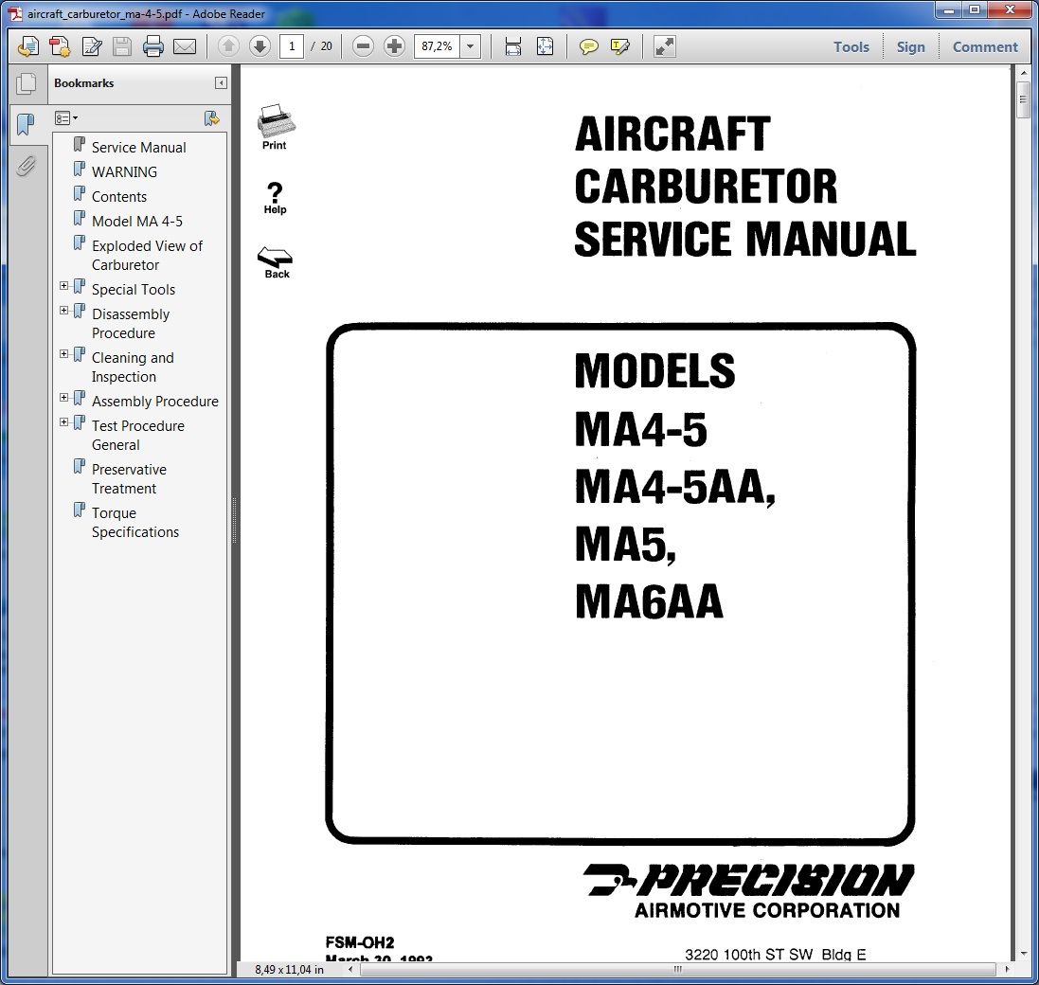Screen dimensions: 1039x985
Task: Expand the Disassembly Procedure bookmark
Action: pyautogui.click(x=63, y=310)
